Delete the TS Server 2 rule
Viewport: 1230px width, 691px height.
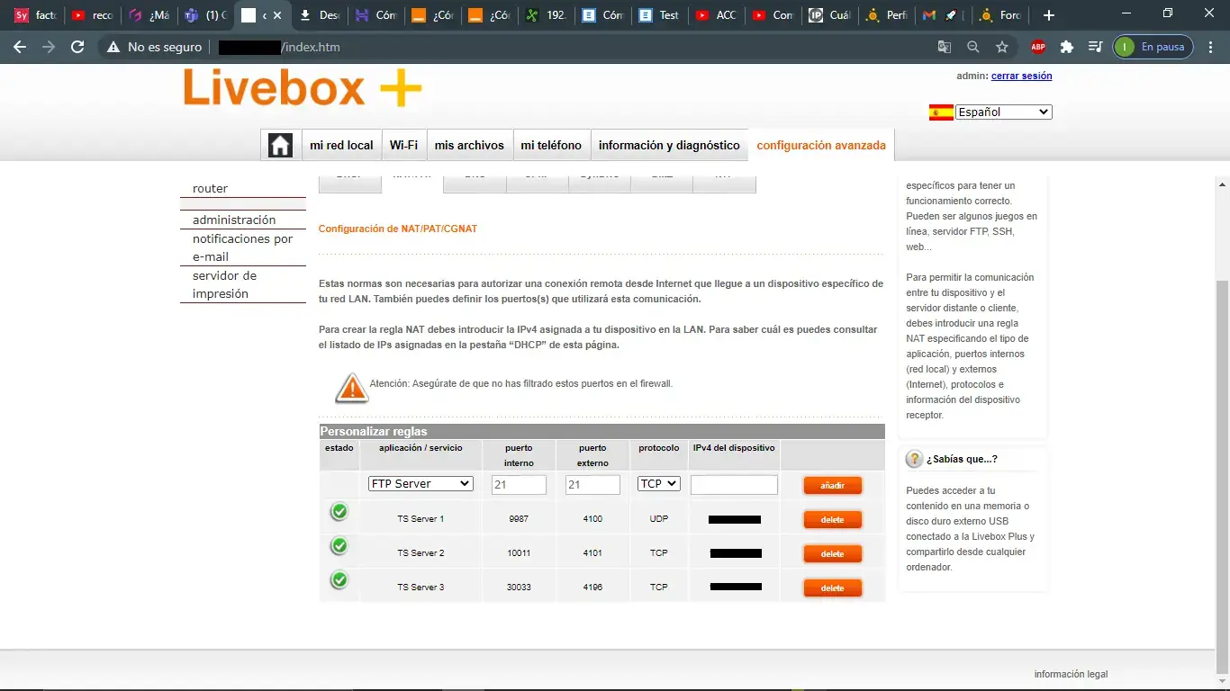(x=832, y=554)
